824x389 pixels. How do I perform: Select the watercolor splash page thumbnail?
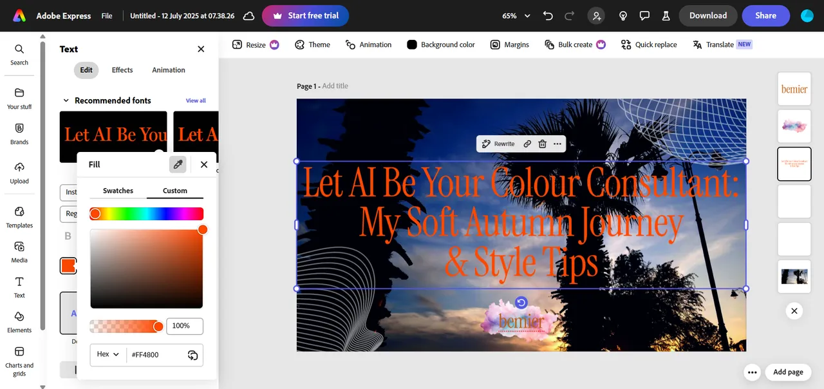pos(794,126)
